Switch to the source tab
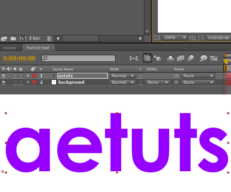The height and width of the screenshot is (192, 231). pyautogui.click(x=10, y=48)
